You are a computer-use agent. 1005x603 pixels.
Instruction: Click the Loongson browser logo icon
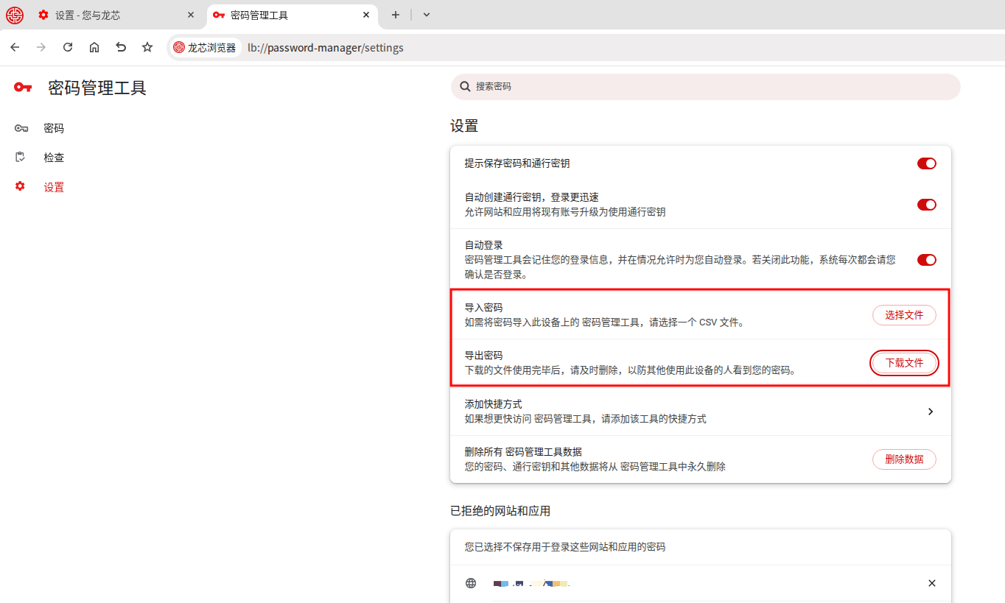tap(15, 15)
